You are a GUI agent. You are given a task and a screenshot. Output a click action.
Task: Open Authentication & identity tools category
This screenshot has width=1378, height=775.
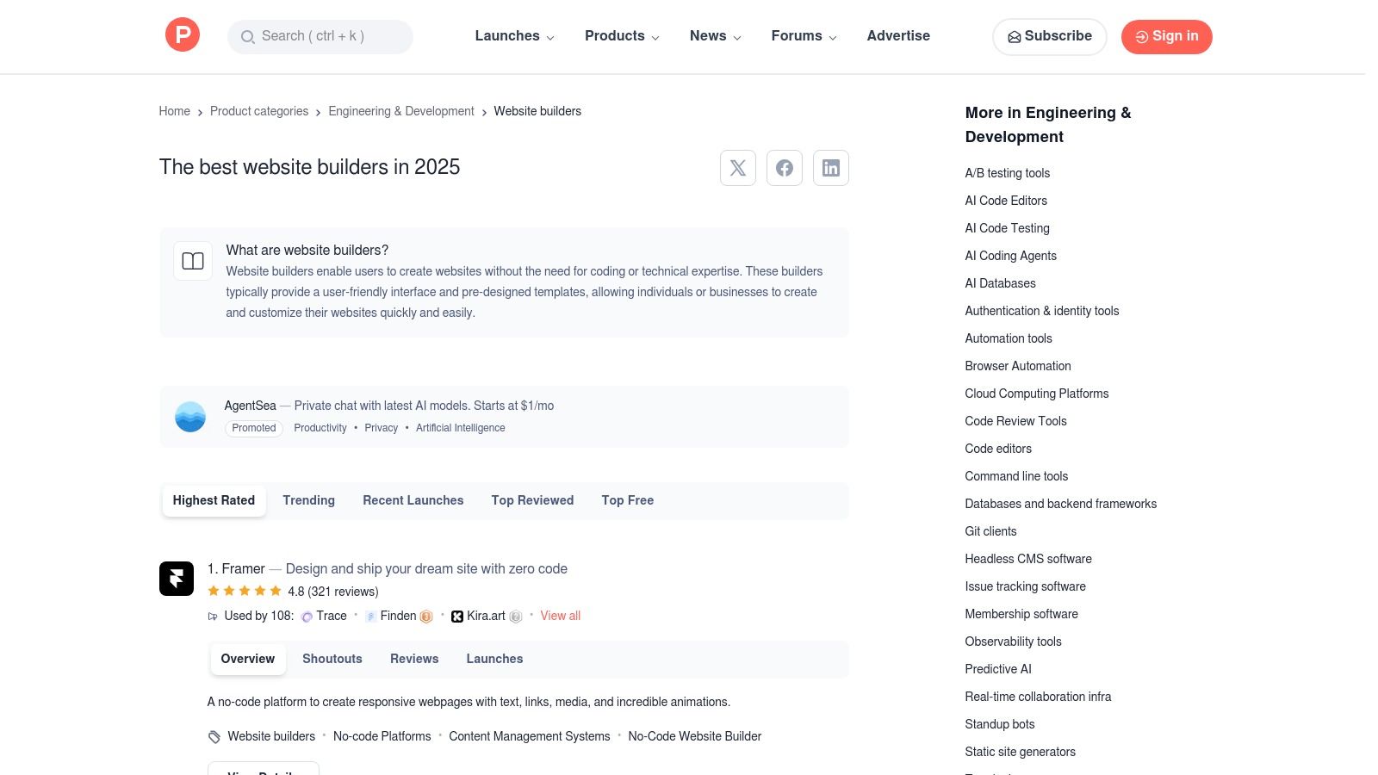(x=1042, y=311)
